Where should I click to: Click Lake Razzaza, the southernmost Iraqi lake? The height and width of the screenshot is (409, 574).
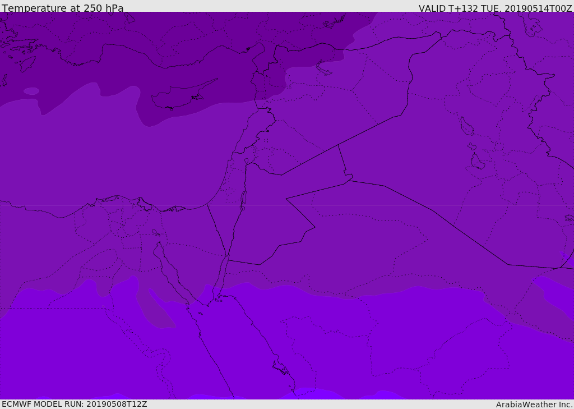coord(477,162)
